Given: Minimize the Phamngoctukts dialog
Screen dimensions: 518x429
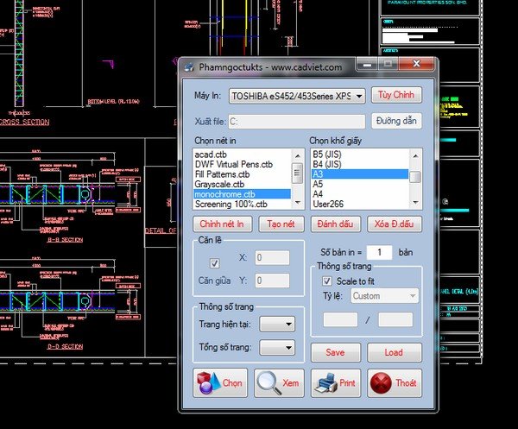Looking at the screenshot, I should pyautogui.click(x=367, y=65).
